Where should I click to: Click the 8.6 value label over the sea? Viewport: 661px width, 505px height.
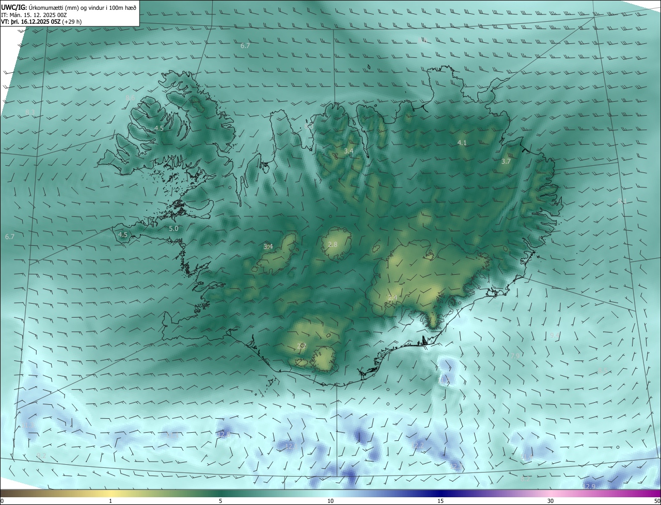tap(130, 98)
